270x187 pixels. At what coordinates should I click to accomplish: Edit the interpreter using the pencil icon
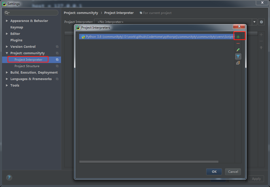coord(238,50)
